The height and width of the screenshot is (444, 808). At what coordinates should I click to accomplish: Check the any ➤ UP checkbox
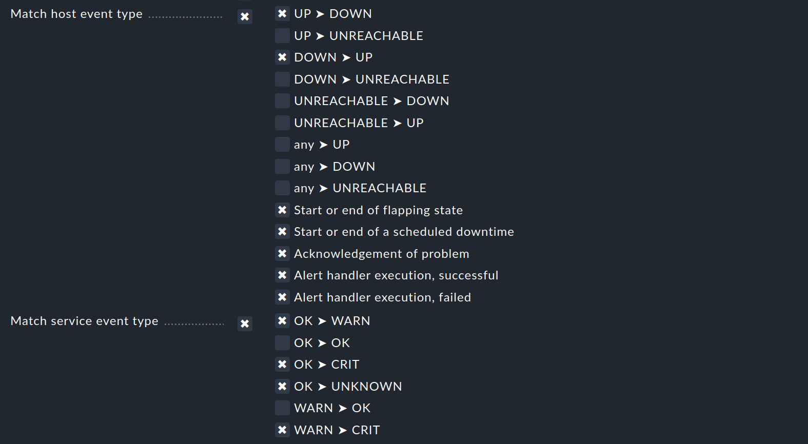(283, 144)
